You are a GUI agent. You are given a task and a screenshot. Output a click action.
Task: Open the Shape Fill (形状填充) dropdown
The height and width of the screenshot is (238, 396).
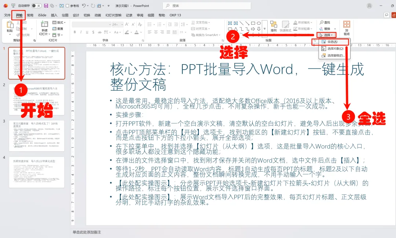303,22
